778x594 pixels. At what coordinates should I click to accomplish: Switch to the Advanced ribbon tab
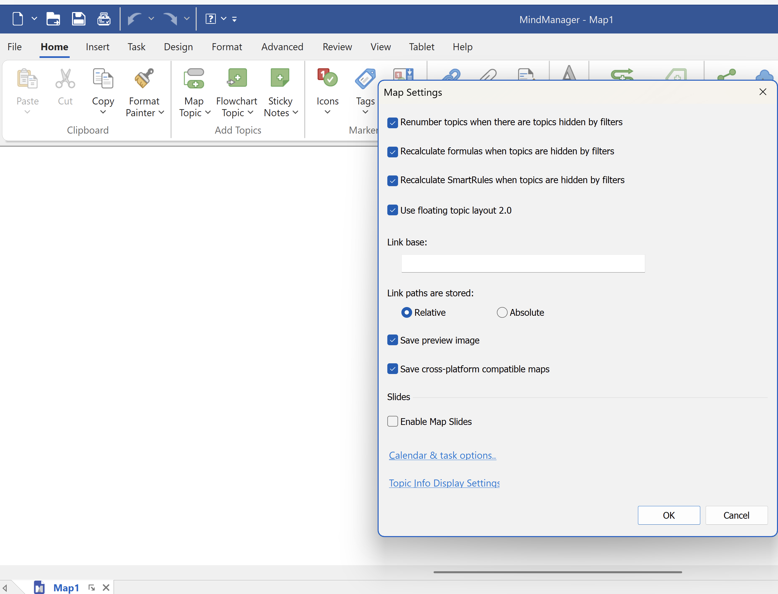tap(282, 47)
